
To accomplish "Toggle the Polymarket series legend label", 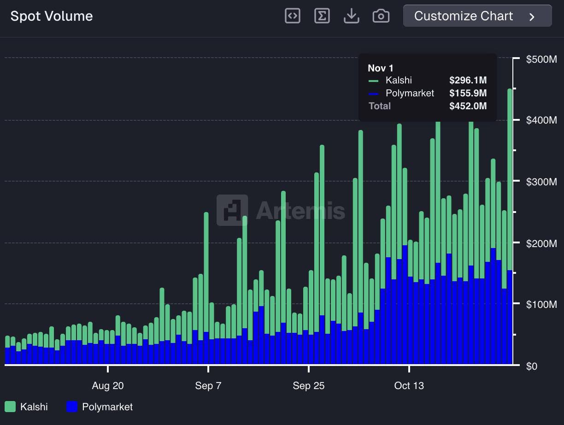I will 107,407.
